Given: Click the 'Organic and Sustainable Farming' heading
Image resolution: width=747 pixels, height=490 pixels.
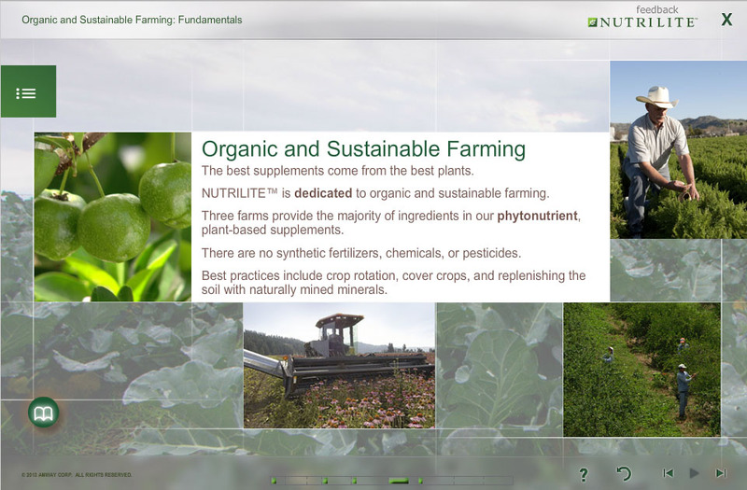Looking at the screenshot, I should pyautogui.click(x=363, y=149).
